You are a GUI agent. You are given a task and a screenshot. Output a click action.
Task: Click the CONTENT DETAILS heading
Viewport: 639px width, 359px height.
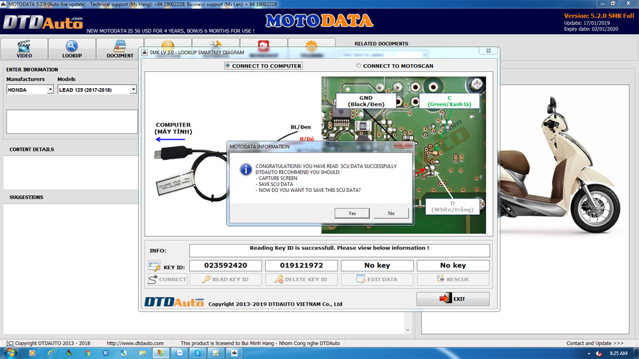[x=31, y=149]
